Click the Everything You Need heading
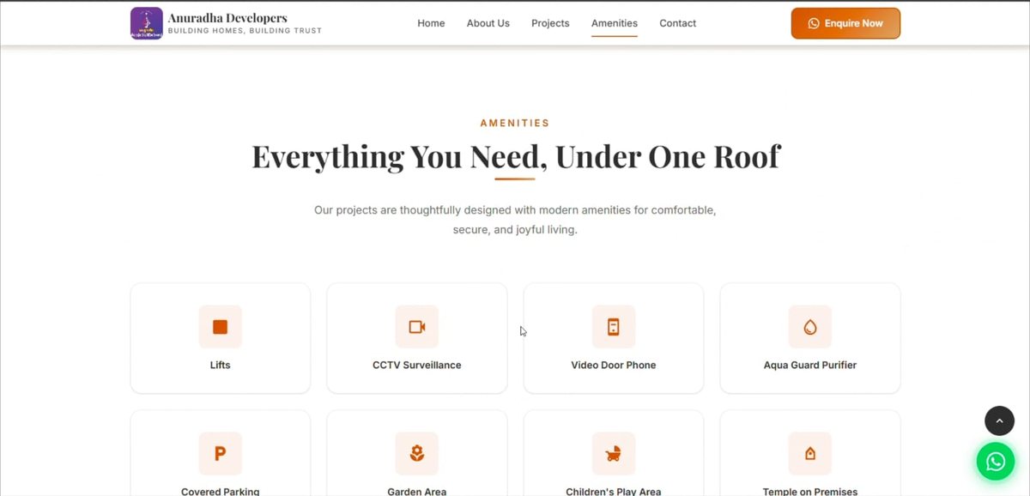 click(516, 157)
